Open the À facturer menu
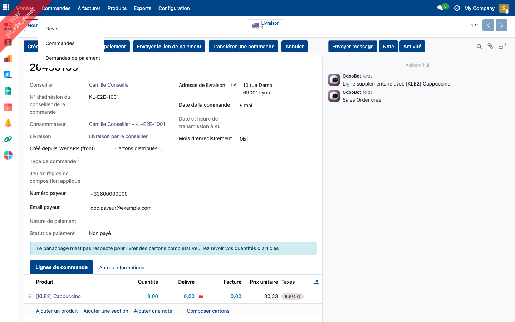Viewport: 515px width, 322px height. click(x=89, y=8)
